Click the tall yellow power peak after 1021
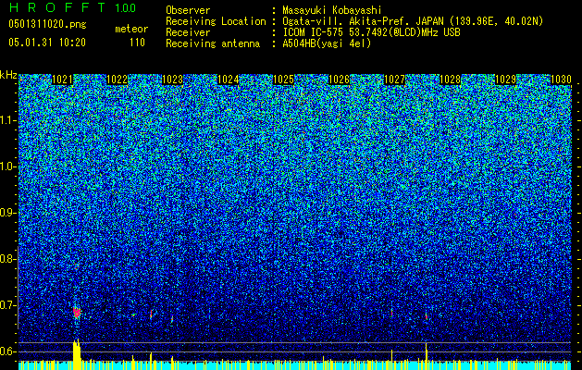Image resolution: width=582 pixels, height=370 pixels. click(x=77, y=354)
